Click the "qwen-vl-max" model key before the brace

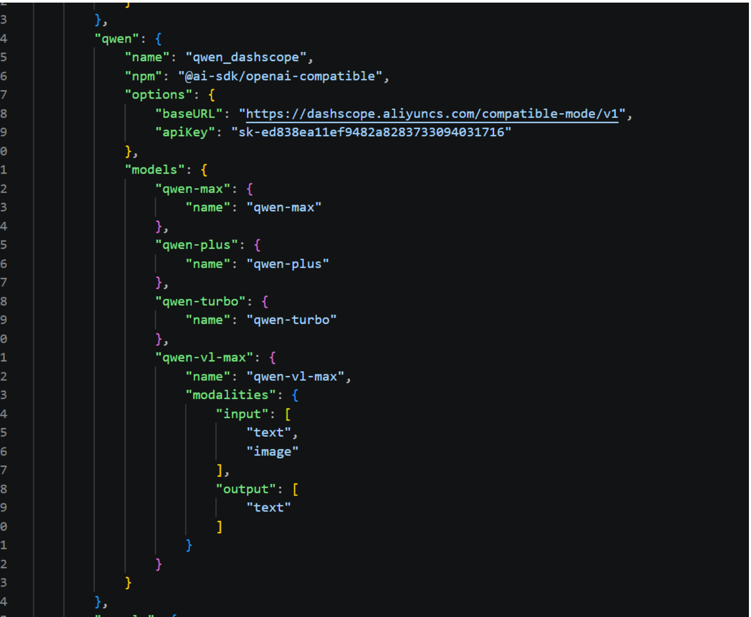pyautogui.click(x=204, y=358)
